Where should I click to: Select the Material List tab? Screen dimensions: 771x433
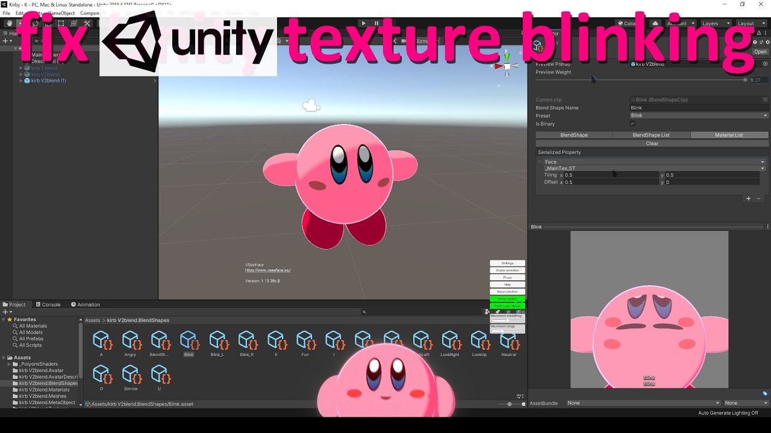(729, 135)
